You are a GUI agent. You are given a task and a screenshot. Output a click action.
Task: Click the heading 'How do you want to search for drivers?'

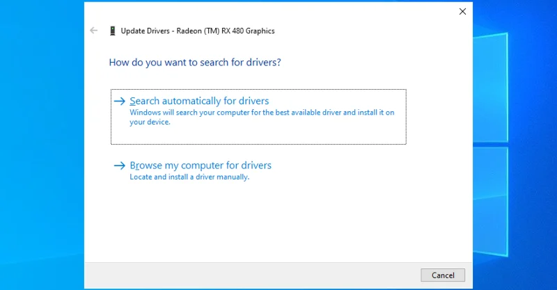pos(195,63)
